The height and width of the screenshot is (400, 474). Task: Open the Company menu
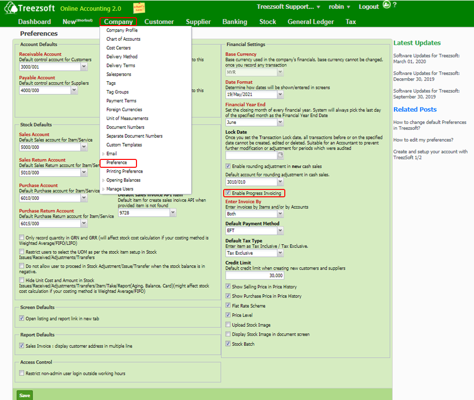pyautogui.click(x=118, y=22)
